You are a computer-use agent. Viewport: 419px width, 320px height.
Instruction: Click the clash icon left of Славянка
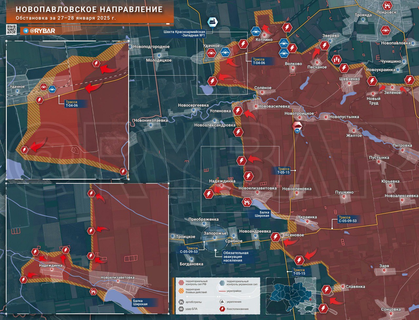pos(326,290)
